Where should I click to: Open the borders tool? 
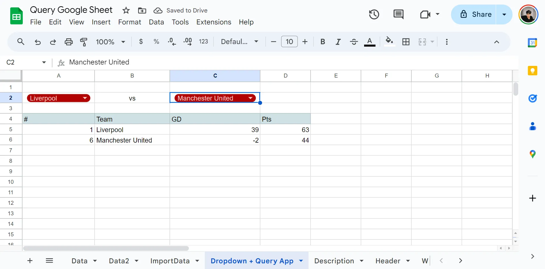pyautogui.click(x=406, y=42)
